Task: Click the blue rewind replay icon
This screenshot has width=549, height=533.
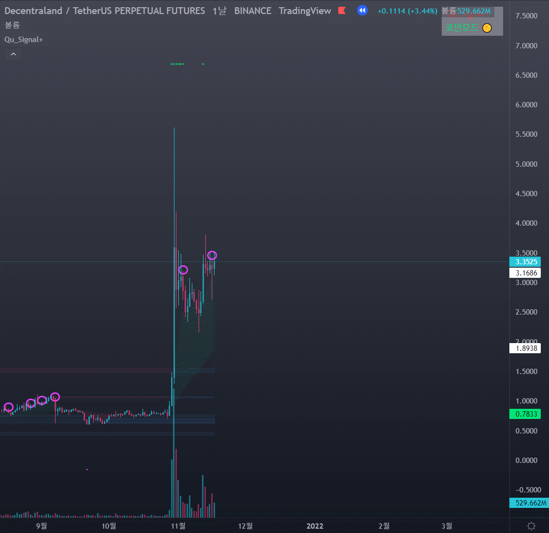Action: click(x=362, y=11)
